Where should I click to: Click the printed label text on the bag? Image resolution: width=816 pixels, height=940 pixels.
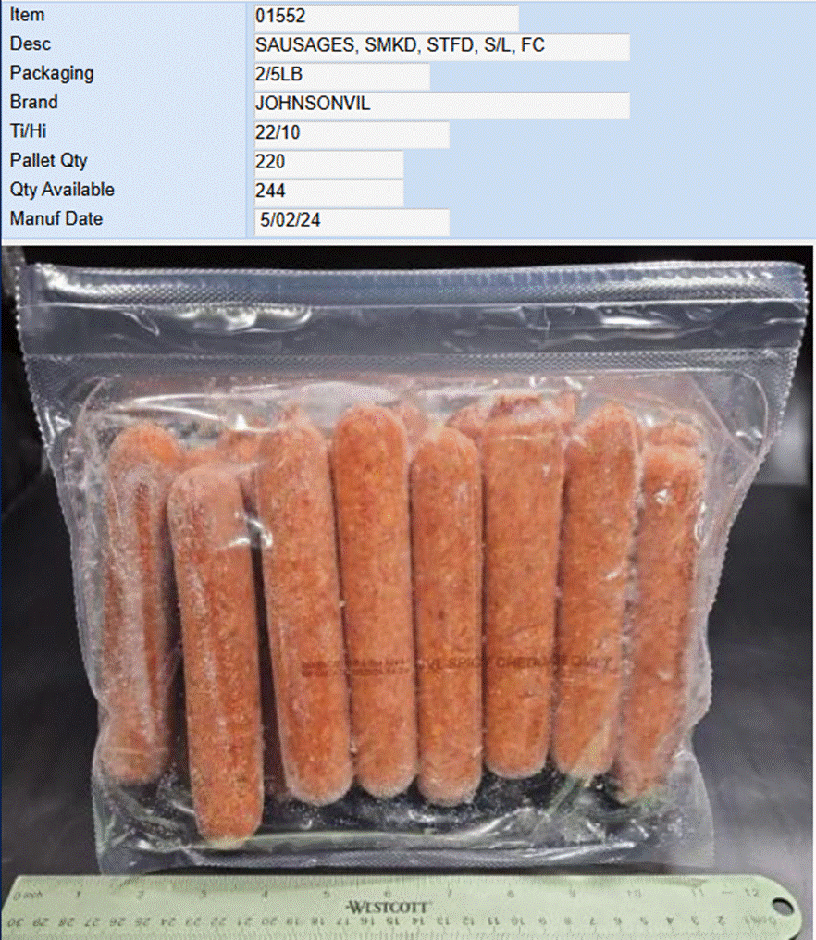click(457, 664)
